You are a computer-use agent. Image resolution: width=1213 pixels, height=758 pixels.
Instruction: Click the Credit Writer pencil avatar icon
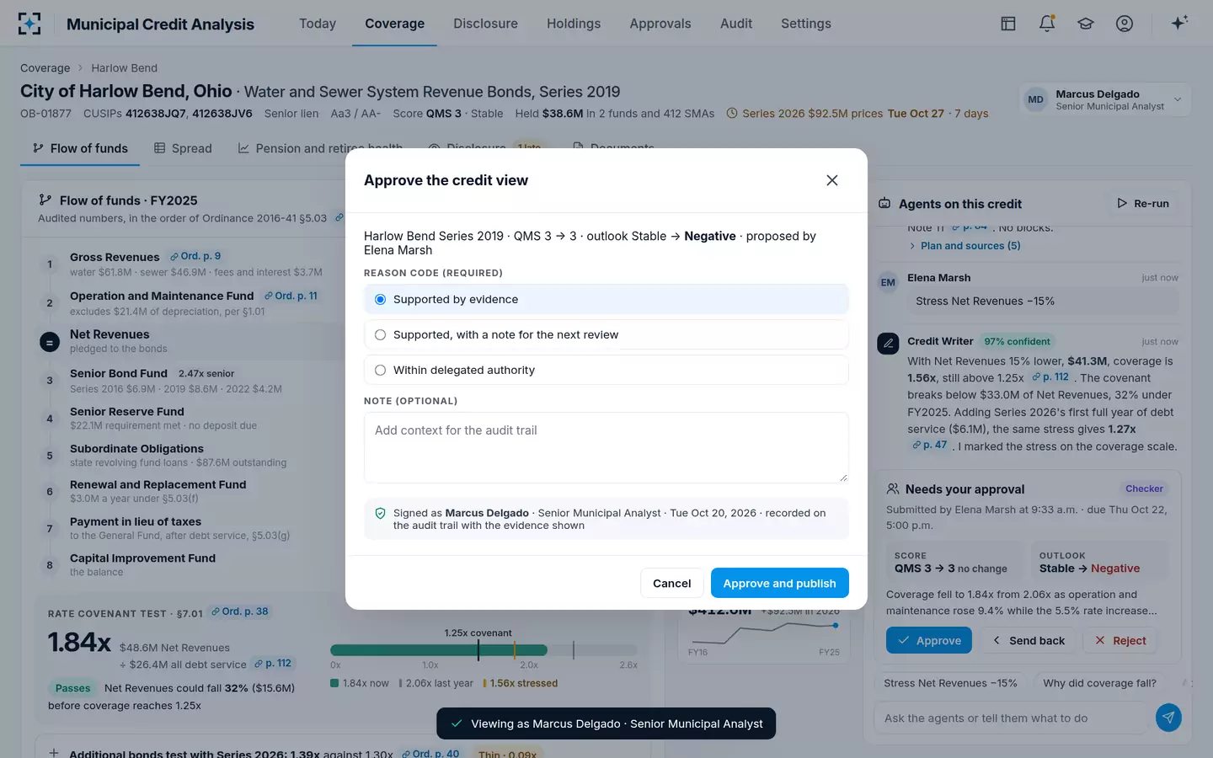(x=888, y=343)
